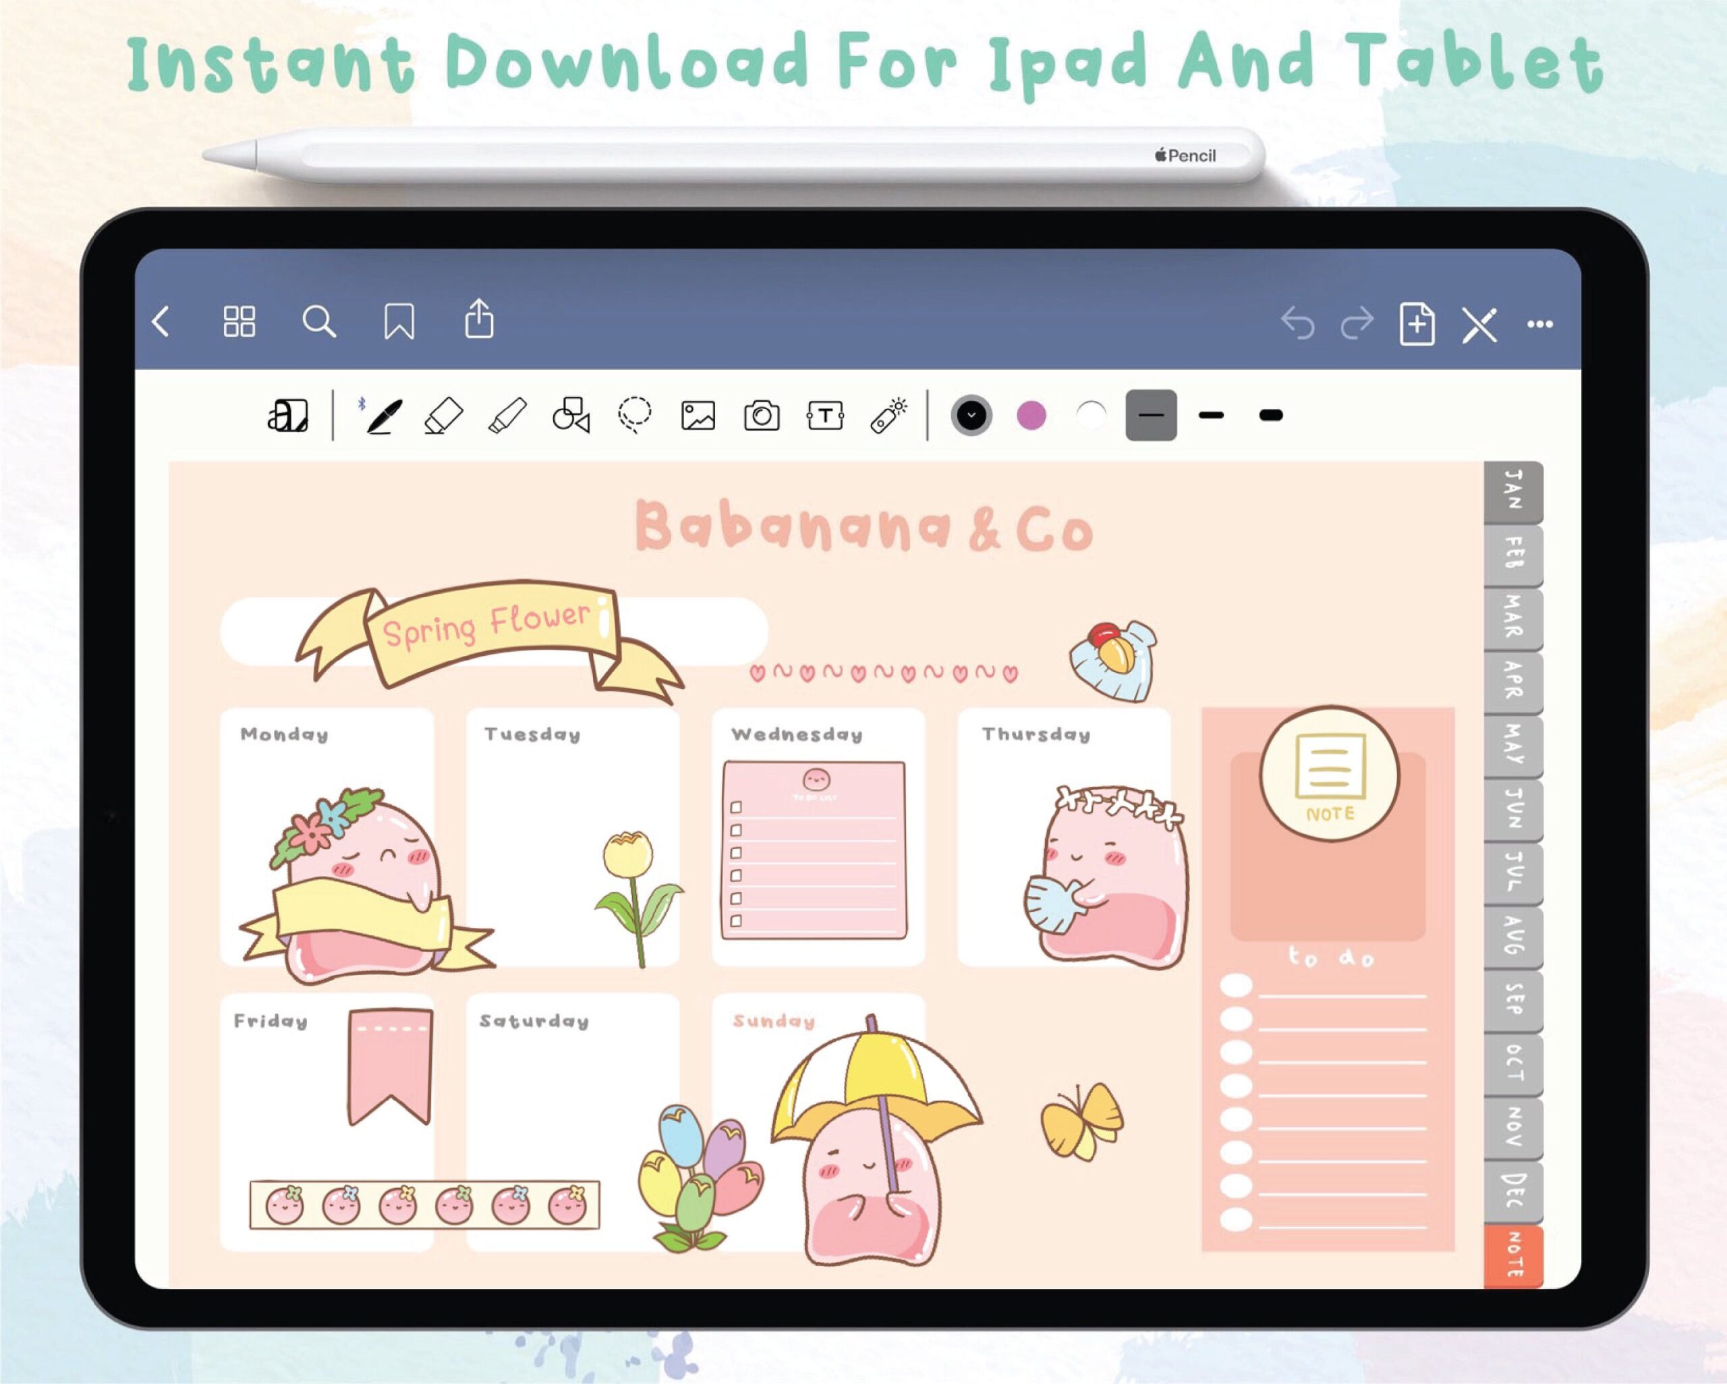This screenshot has width=1727, height=1384.
Task: Click the to do heading
Action: (x=1330, y=957)
